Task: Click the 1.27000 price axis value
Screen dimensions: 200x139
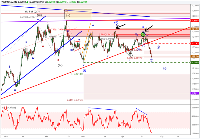Action: click(x=195, y=6)
